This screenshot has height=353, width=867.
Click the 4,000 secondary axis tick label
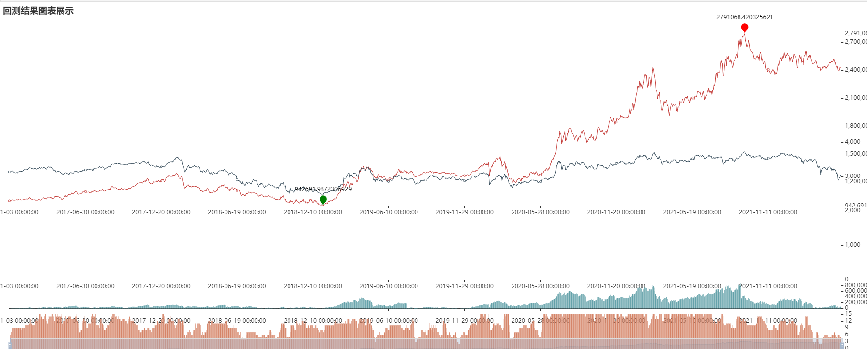click(853, 142)
